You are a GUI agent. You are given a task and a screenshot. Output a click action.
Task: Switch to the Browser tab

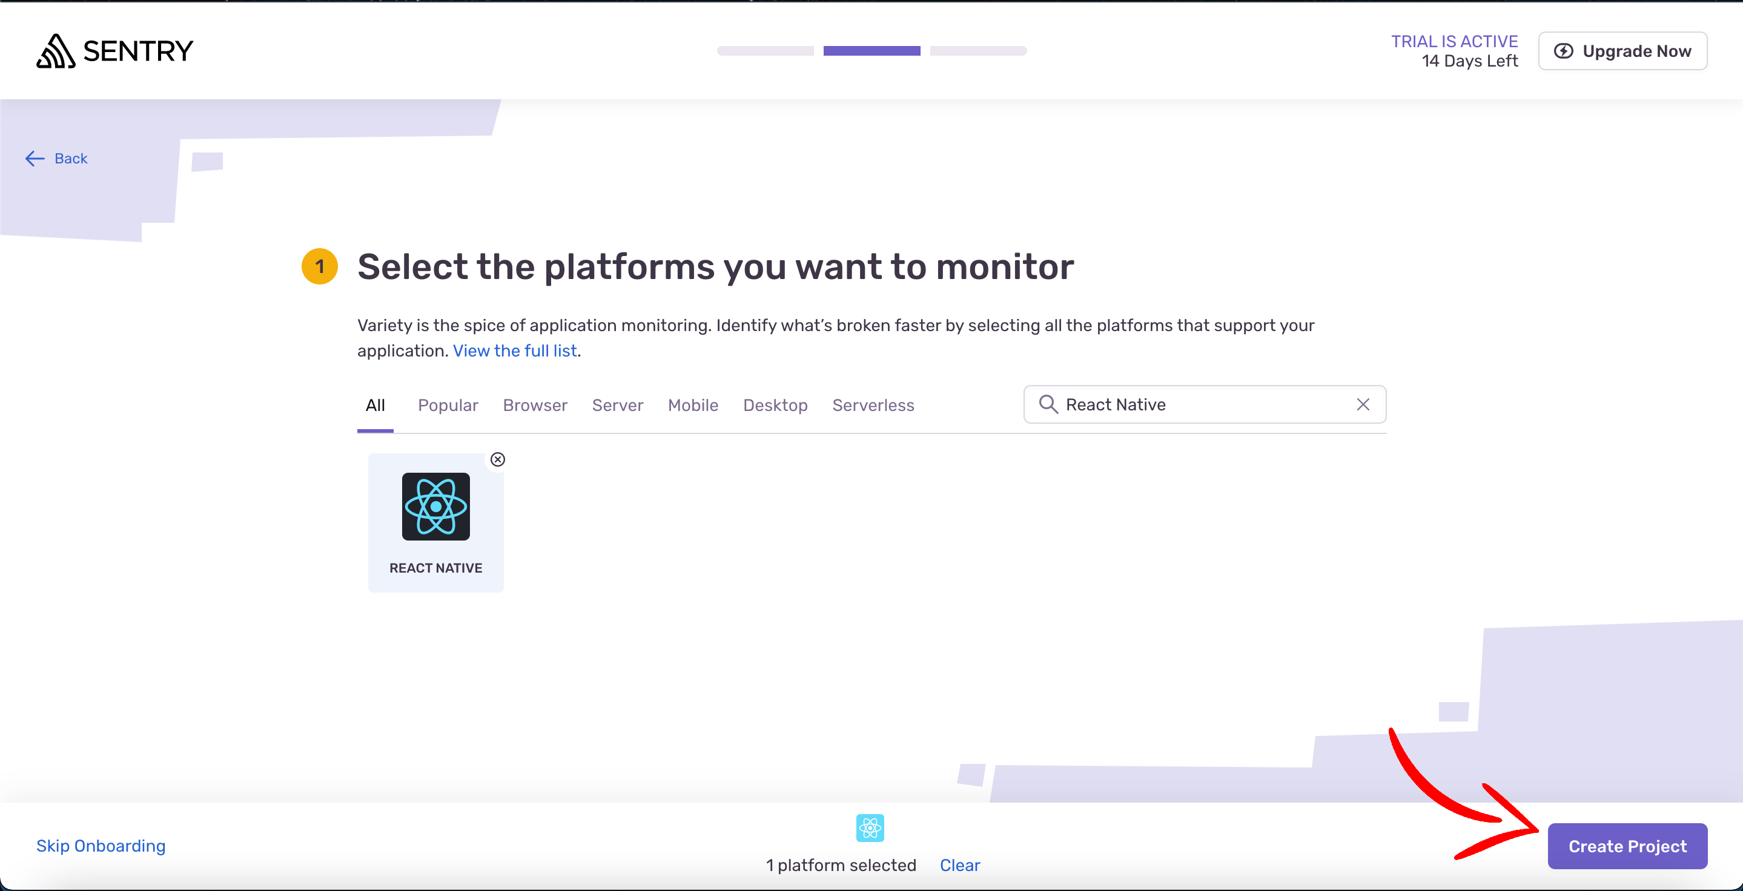[535, 405]
